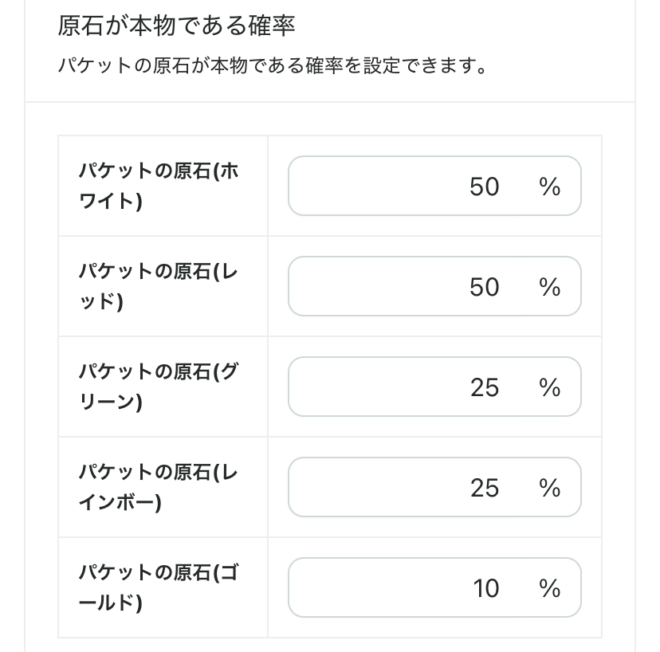Click the value 50 in ホワイト field
The image size is (660, 652).
(x=485, y=187)
